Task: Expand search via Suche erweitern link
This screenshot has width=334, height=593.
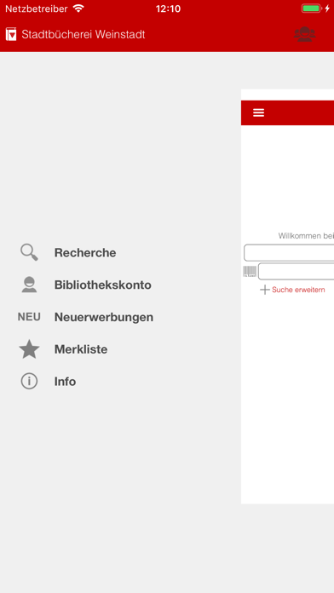Action: coord(298,290)
